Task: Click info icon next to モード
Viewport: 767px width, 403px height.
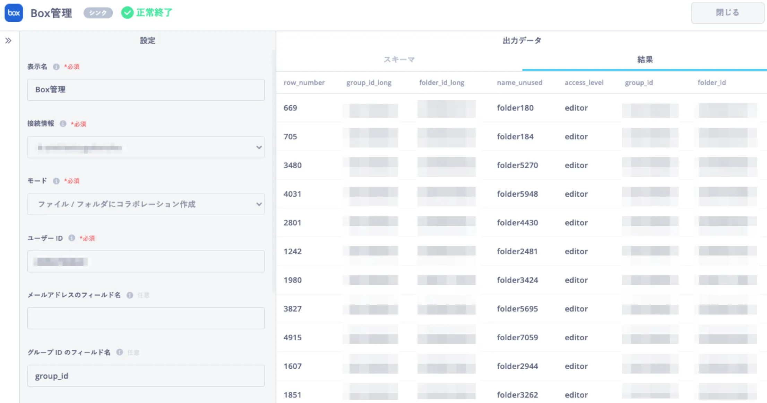Action: click(x=56, y=181)
